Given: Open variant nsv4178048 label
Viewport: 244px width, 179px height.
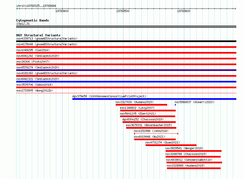Looking at the screenshot, I should 47,44.
